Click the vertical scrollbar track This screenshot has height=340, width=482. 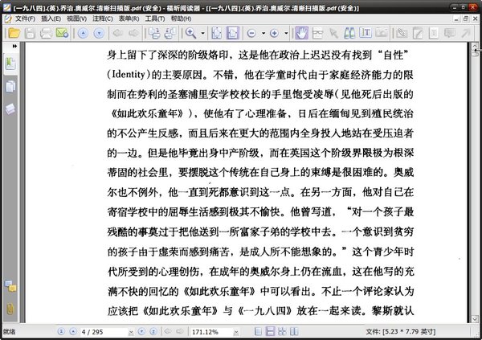(x=475, y=185)
